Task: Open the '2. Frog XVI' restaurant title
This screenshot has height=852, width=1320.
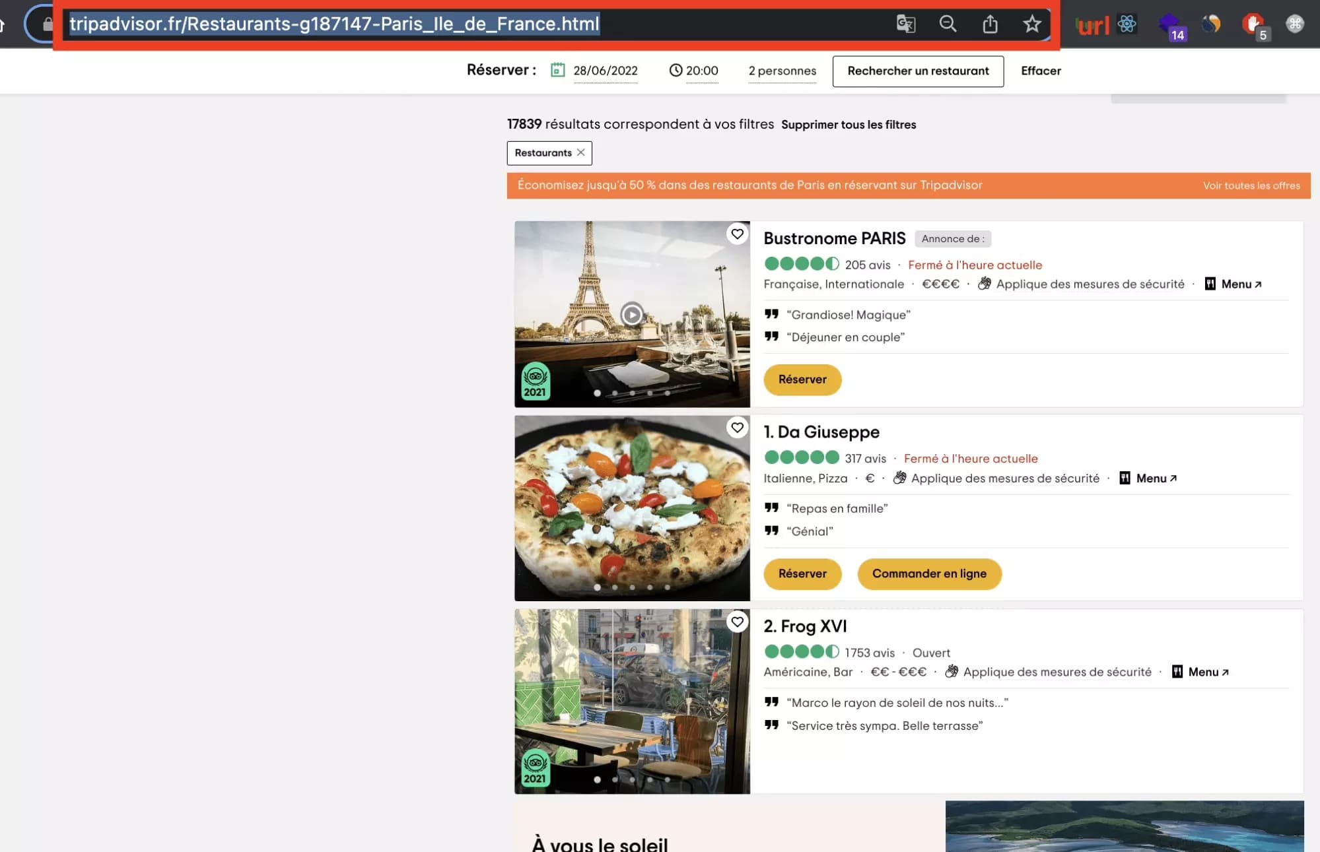Action: 805,626
